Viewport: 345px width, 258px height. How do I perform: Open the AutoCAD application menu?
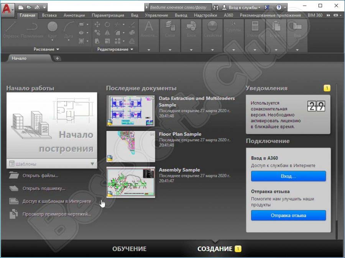8,9
